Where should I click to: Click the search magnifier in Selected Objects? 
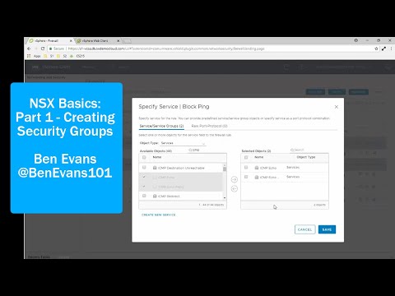(292, 150)
